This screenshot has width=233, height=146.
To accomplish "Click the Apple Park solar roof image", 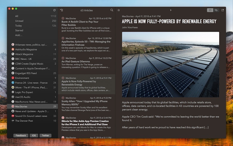I will click(x=171, y=64).
